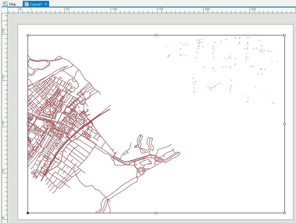
Task: Click the top-right selection handle
Action: click(284, 35)
